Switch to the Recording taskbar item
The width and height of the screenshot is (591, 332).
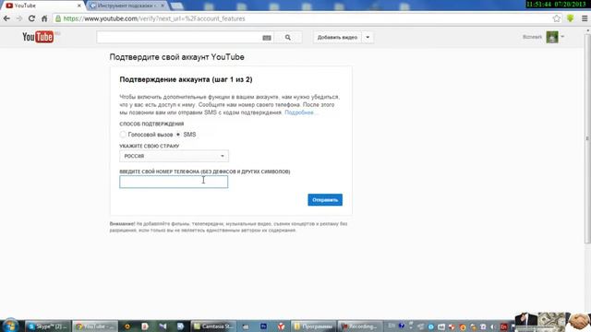pos(360,326)
